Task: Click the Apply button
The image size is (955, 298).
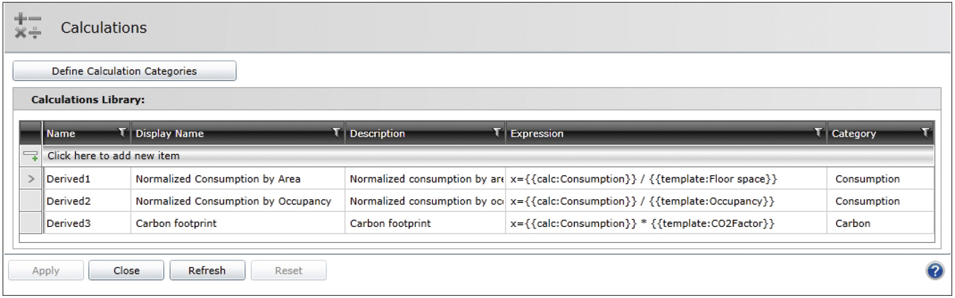Action: click(46, 271)
